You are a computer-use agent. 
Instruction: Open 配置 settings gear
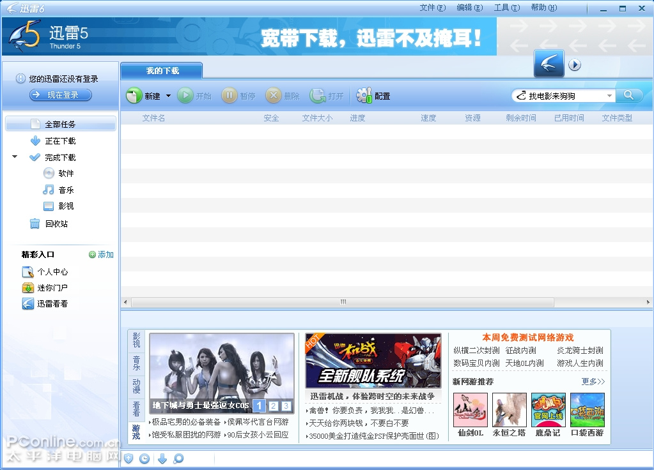tap(373, 96)
